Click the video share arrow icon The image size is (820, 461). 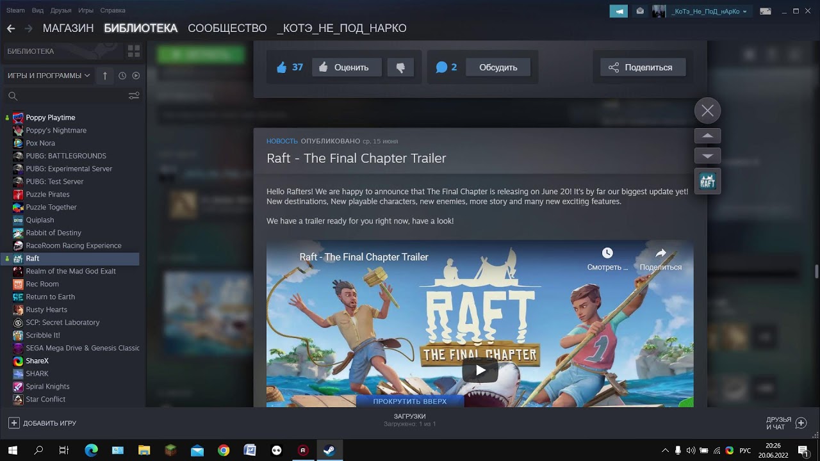tap(660, 253)
